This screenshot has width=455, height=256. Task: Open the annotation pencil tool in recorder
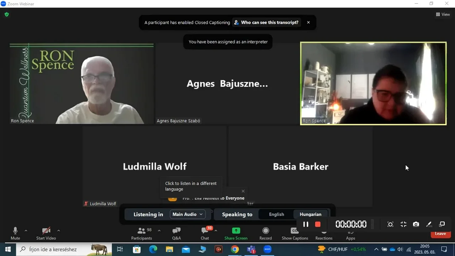429,224
